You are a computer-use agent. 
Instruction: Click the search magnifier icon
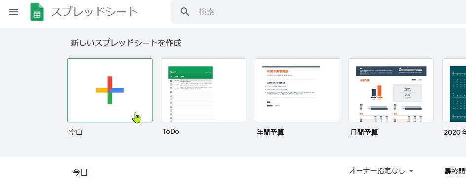(185, 12)
